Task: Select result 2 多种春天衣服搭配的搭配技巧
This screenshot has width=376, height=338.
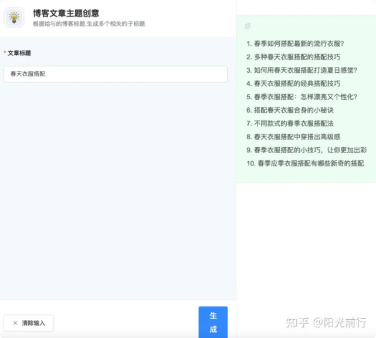Action: click(293, 57)
